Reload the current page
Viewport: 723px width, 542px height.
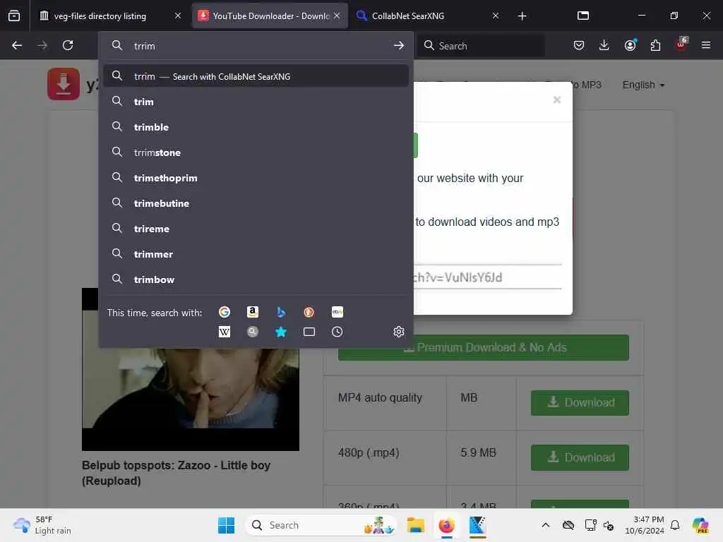click(68, 45)
